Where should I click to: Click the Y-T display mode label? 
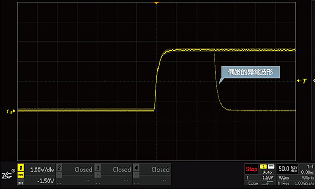point(310,166)
